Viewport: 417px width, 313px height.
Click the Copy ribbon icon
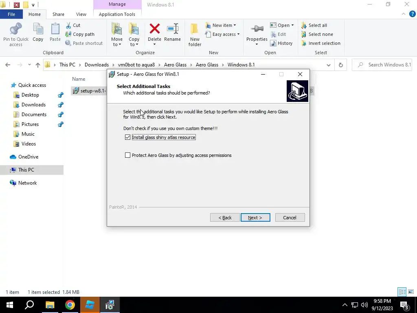click(38, 33)
